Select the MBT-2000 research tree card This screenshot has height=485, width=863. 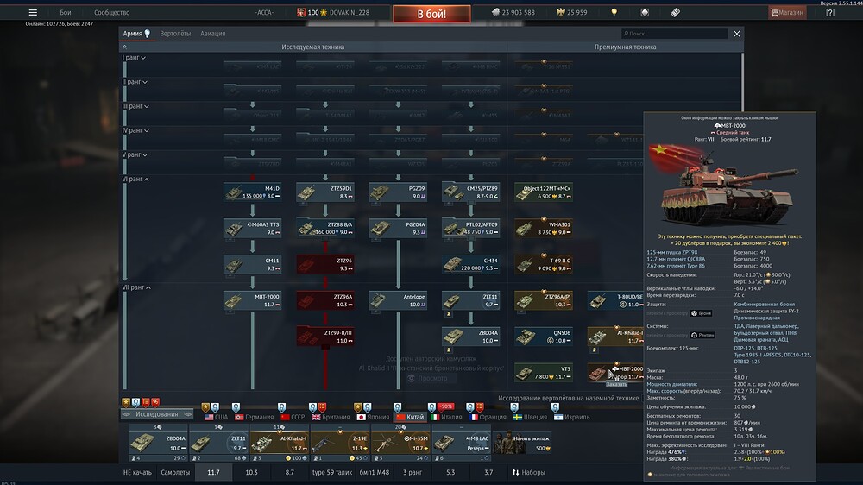[x=253, y=300]
